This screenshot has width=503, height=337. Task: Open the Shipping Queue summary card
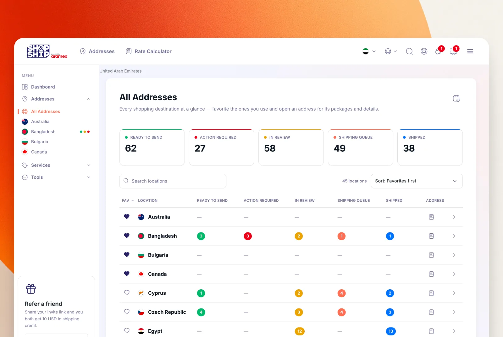click(x=360, y=147)
